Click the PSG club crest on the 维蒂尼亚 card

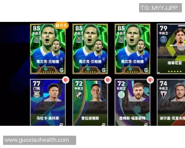(x=163, y=39)
